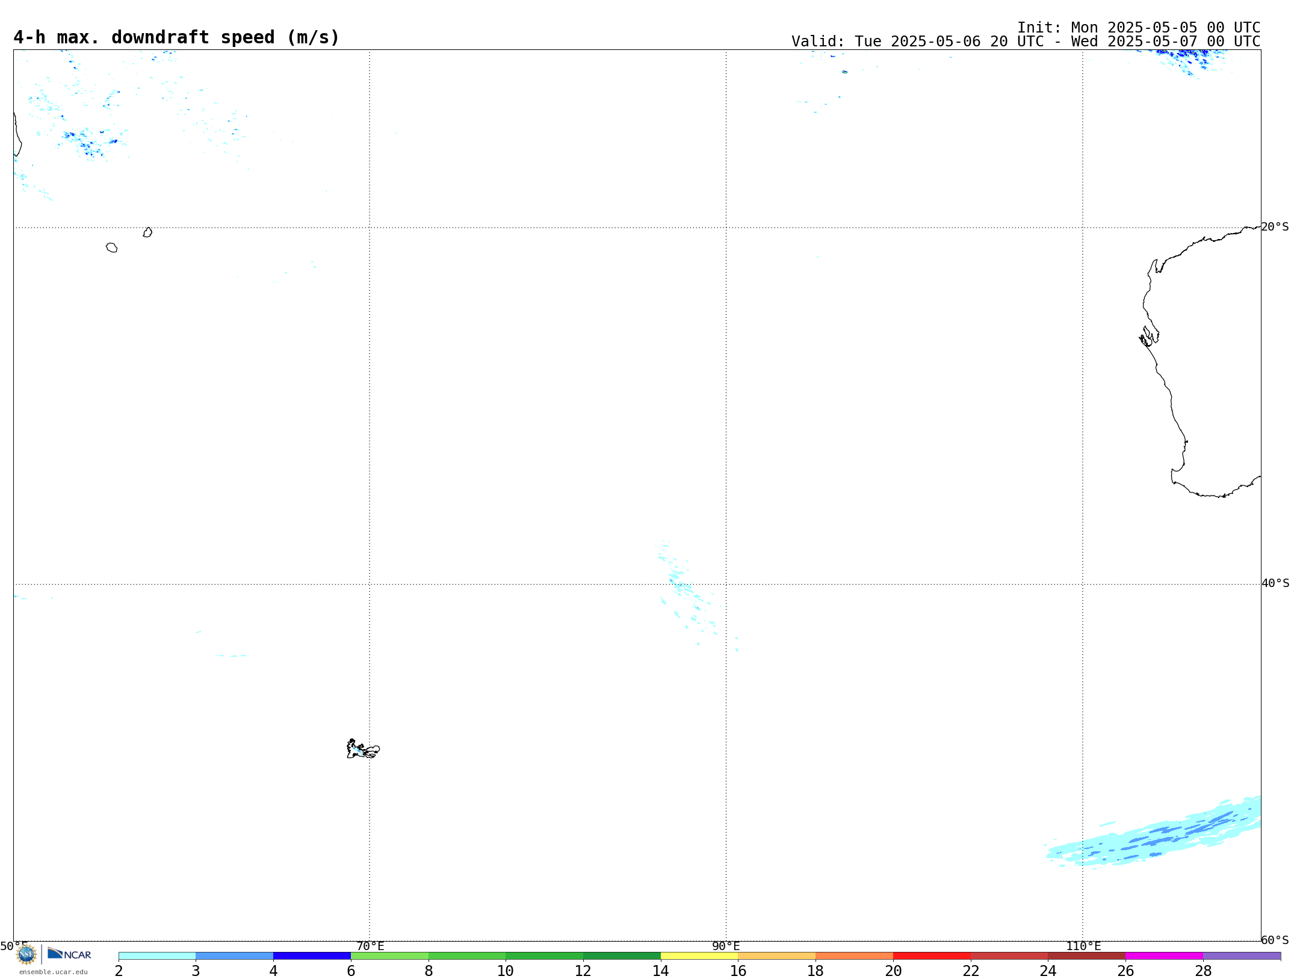Click the Shark Bay notch on Australia's west coast
The height and width of the screenshot is (979, 1300).
coord(1149,336)
